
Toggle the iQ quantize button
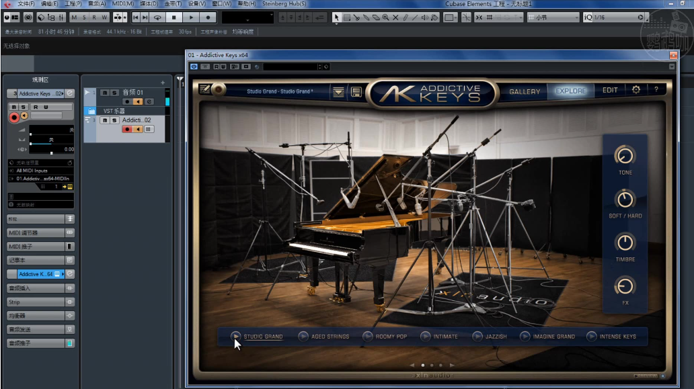coord(587,17)
